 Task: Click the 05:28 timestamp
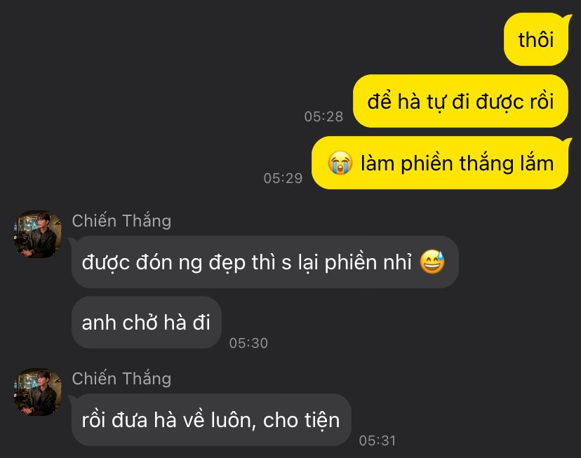pyautogui.click(x=324, y=116)
